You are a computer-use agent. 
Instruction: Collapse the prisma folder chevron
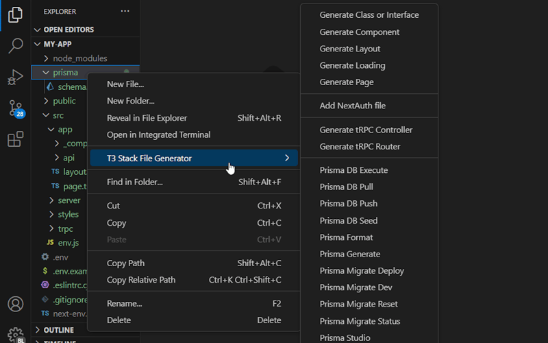tap(46, 73)
